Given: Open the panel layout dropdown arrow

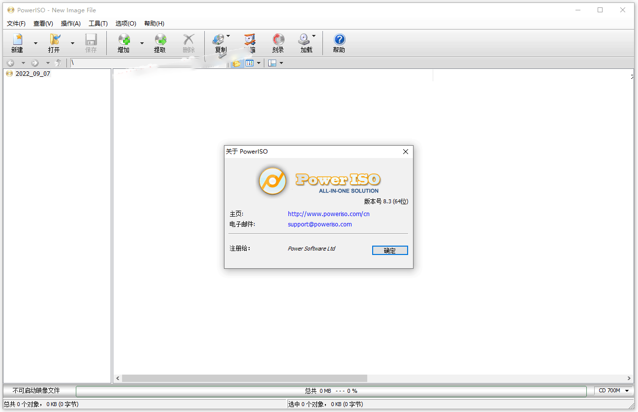Looking at the screenshot, I should [x=281, y=63].
